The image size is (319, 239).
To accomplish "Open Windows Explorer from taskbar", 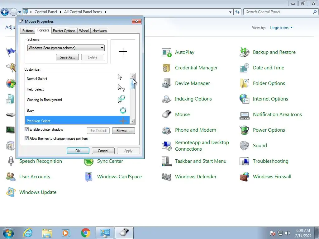I will pyautogui.click(x=47, y=233).
